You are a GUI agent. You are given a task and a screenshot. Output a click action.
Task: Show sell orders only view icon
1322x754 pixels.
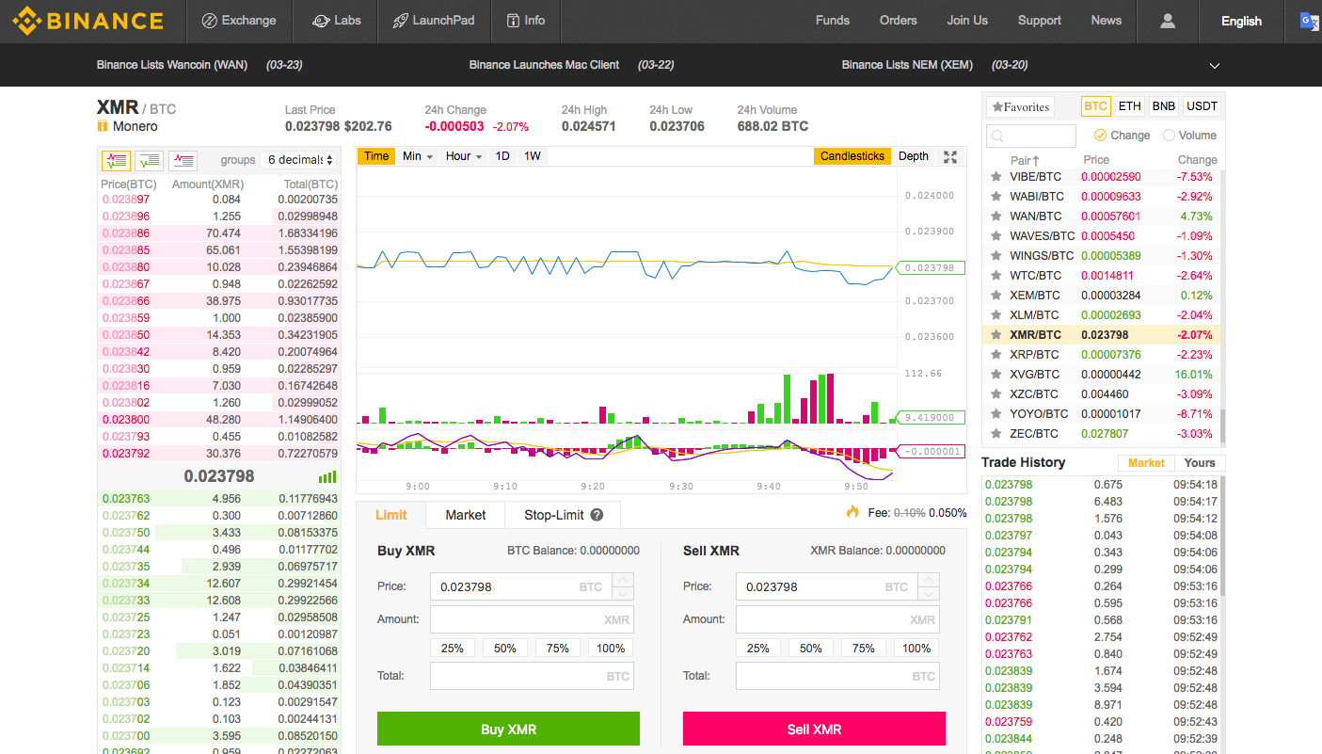pyautogui.click(x=182, y=160)
